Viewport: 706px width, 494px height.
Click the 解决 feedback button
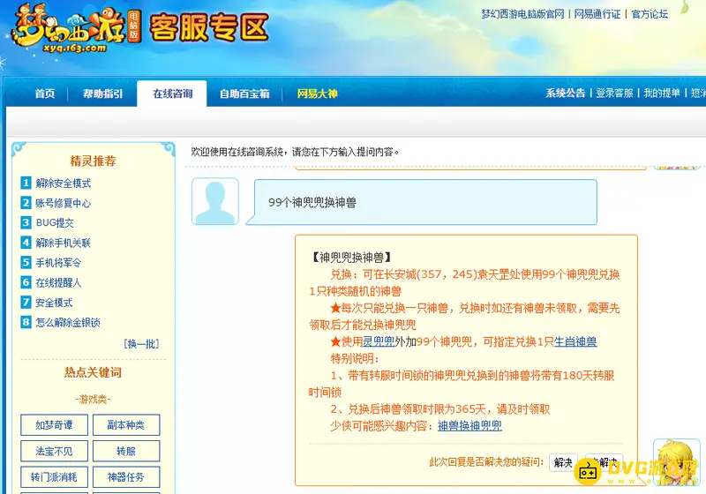click(x=563, y=462)
